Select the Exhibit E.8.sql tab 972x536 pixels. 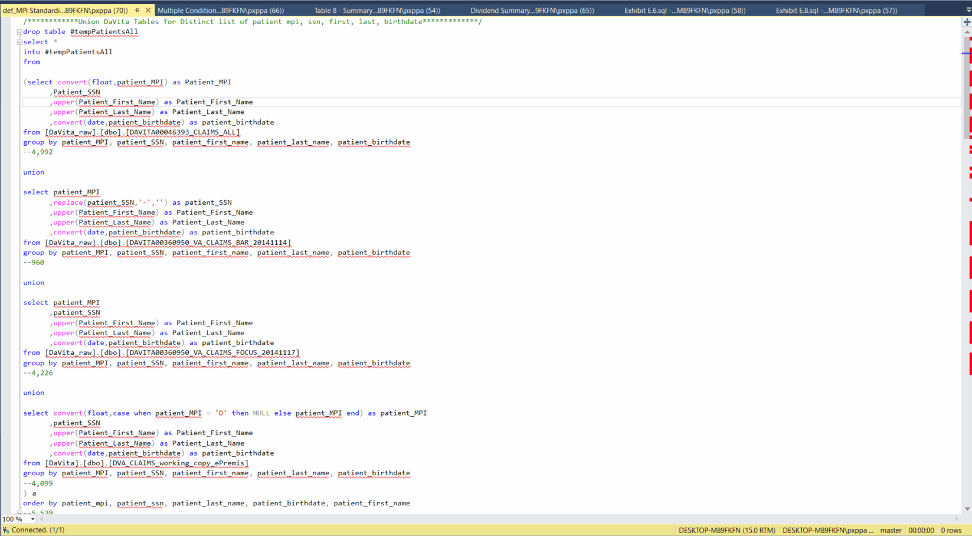[836, 10]
